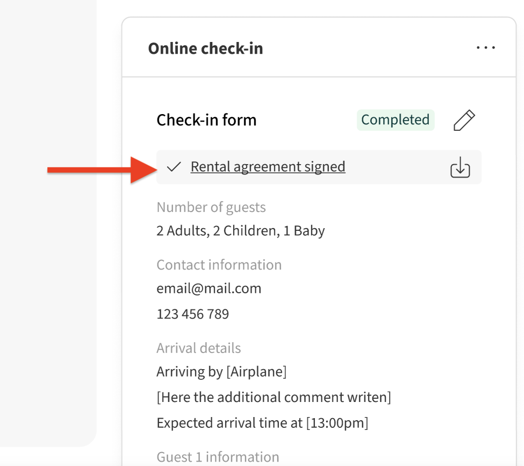Download the signed rental agreement
The width and height of the screenshot is (524, 466).
click(460, 168)
